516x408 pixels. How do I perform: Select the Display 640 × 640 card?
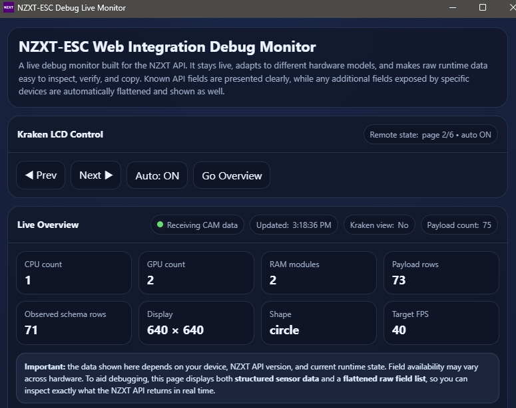click(196, 323)
